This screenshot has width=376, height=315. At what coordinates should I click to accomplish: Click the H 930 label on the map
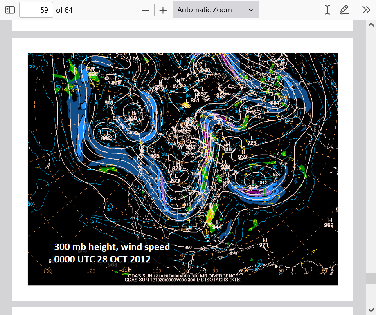click(x=133, y=115)
